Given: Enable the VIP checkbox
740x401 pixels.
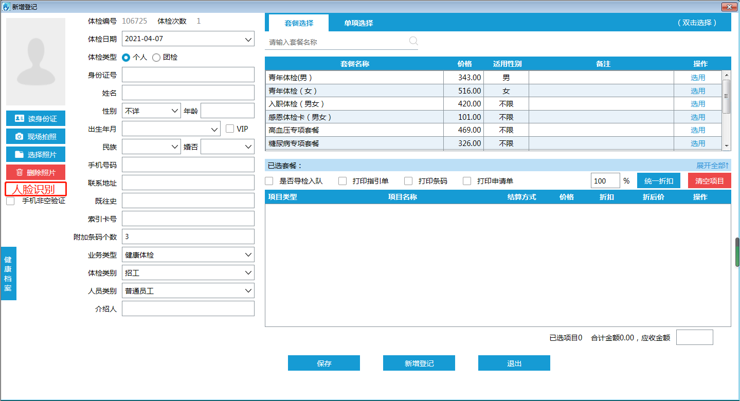Looking at the screenshot, I should (x=230, y=129).
